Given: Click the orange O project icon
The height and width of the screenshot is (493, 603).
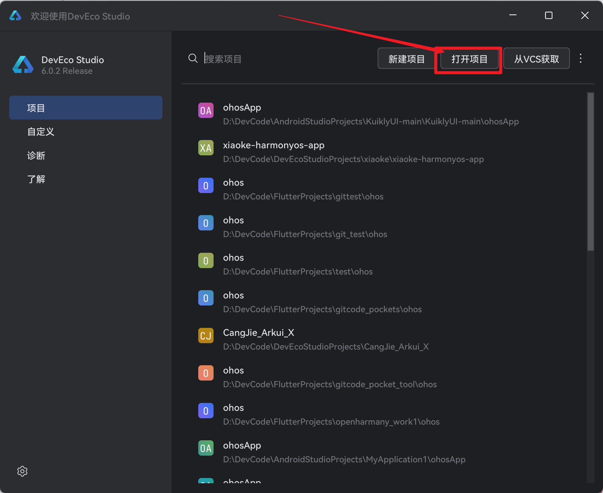Looking at the screenshot, I should 206,373.
